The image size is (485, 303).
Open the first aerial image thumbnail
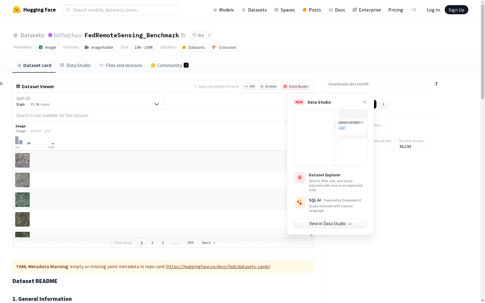pyautogui.click(x=22, y=160)
